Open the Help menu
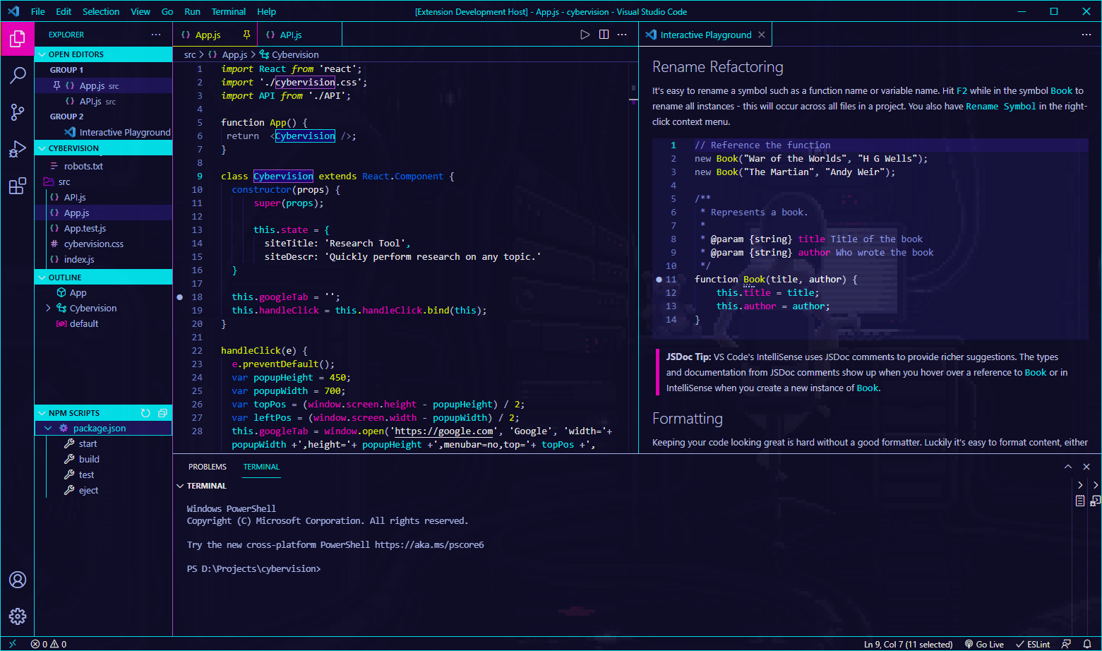 [x=267, y=11]
